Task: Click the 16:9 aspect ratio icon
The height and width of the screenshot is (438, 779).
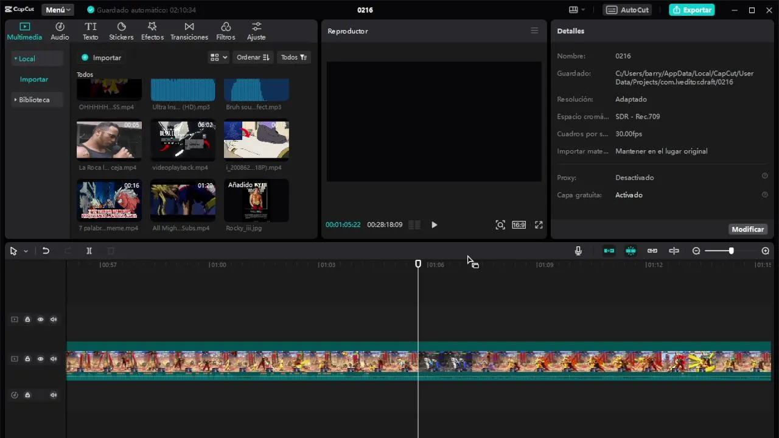Action: click(x=519, y=224)
